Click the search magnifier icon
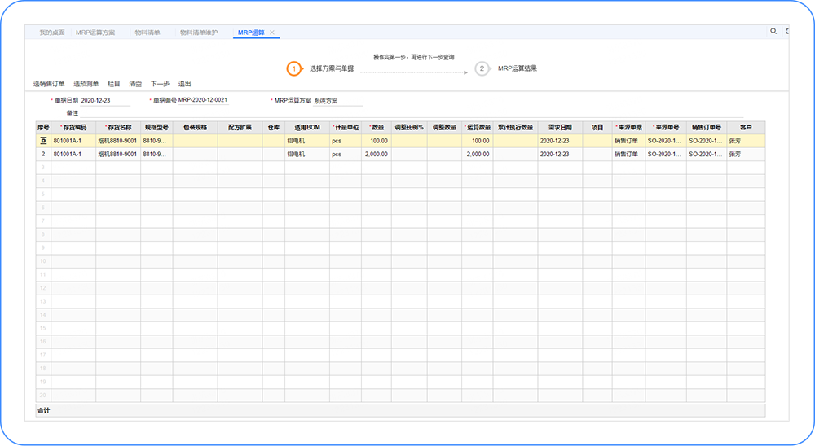The image size is (815, 446). 773,31
